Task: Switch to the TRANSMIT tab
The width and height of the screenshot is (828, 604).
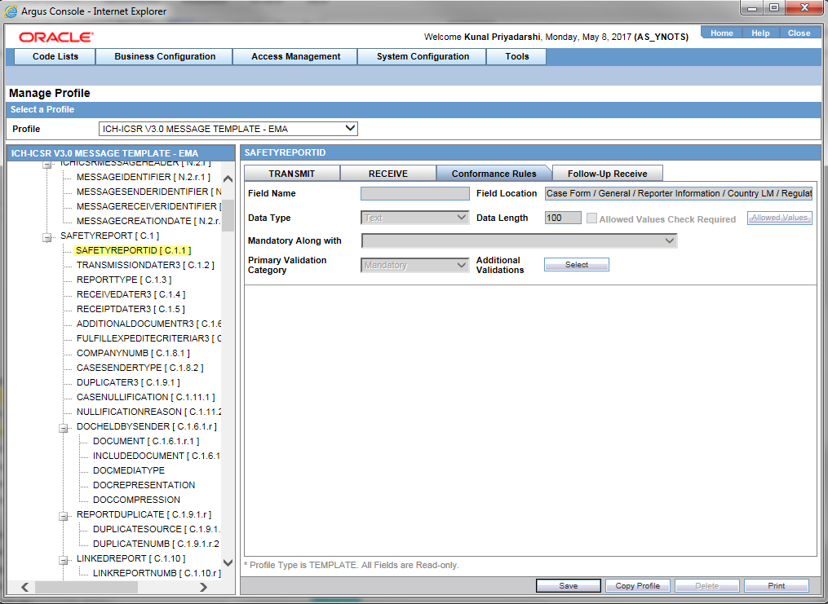Action: click(x=291, y=174)
